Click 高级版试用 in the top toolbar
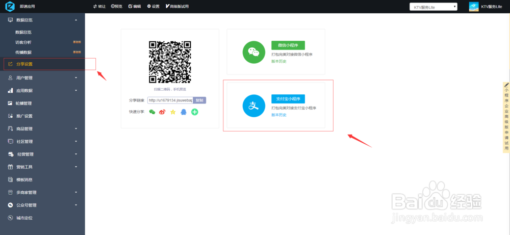510x235 pixels. [177, 7]
